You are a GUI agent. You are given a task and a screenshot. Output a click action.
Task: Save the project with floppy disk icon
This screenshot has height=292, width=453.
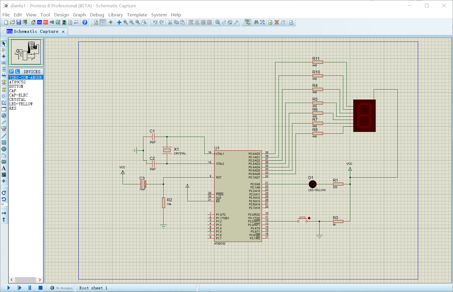coord(18,22)
